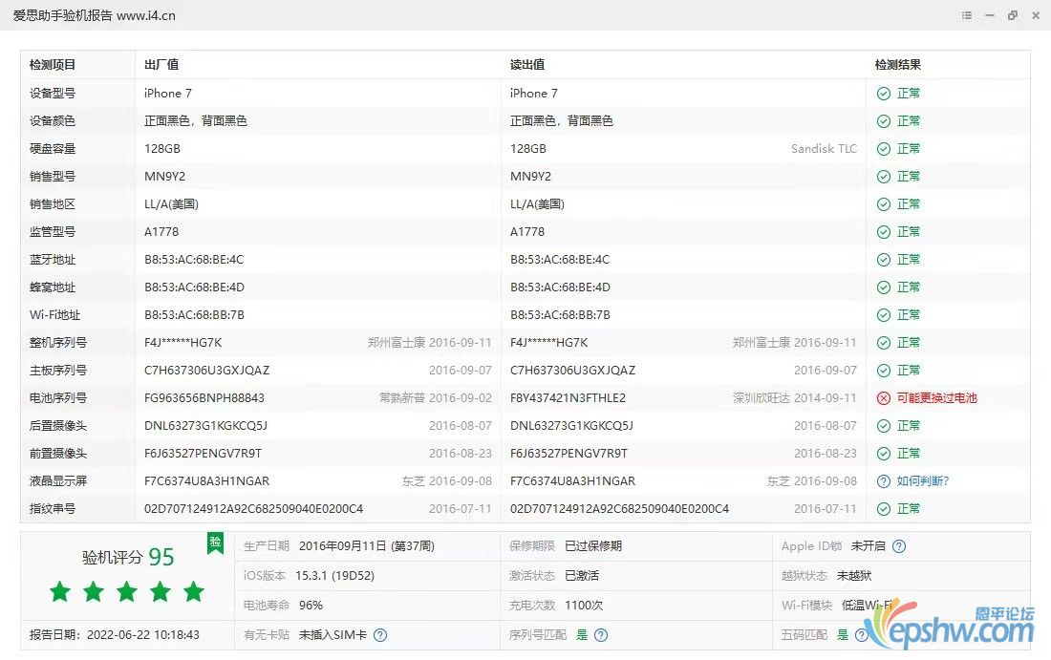Click the green check icon for 设备颜色
Image resolution: width=1051 pixels, height=660 pixels.
tap(884, 121)
